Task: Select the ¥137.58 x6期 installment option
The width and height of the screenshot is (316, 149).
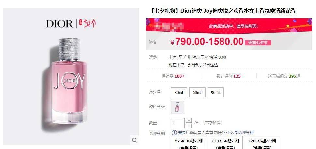Action: coord(225,142)
